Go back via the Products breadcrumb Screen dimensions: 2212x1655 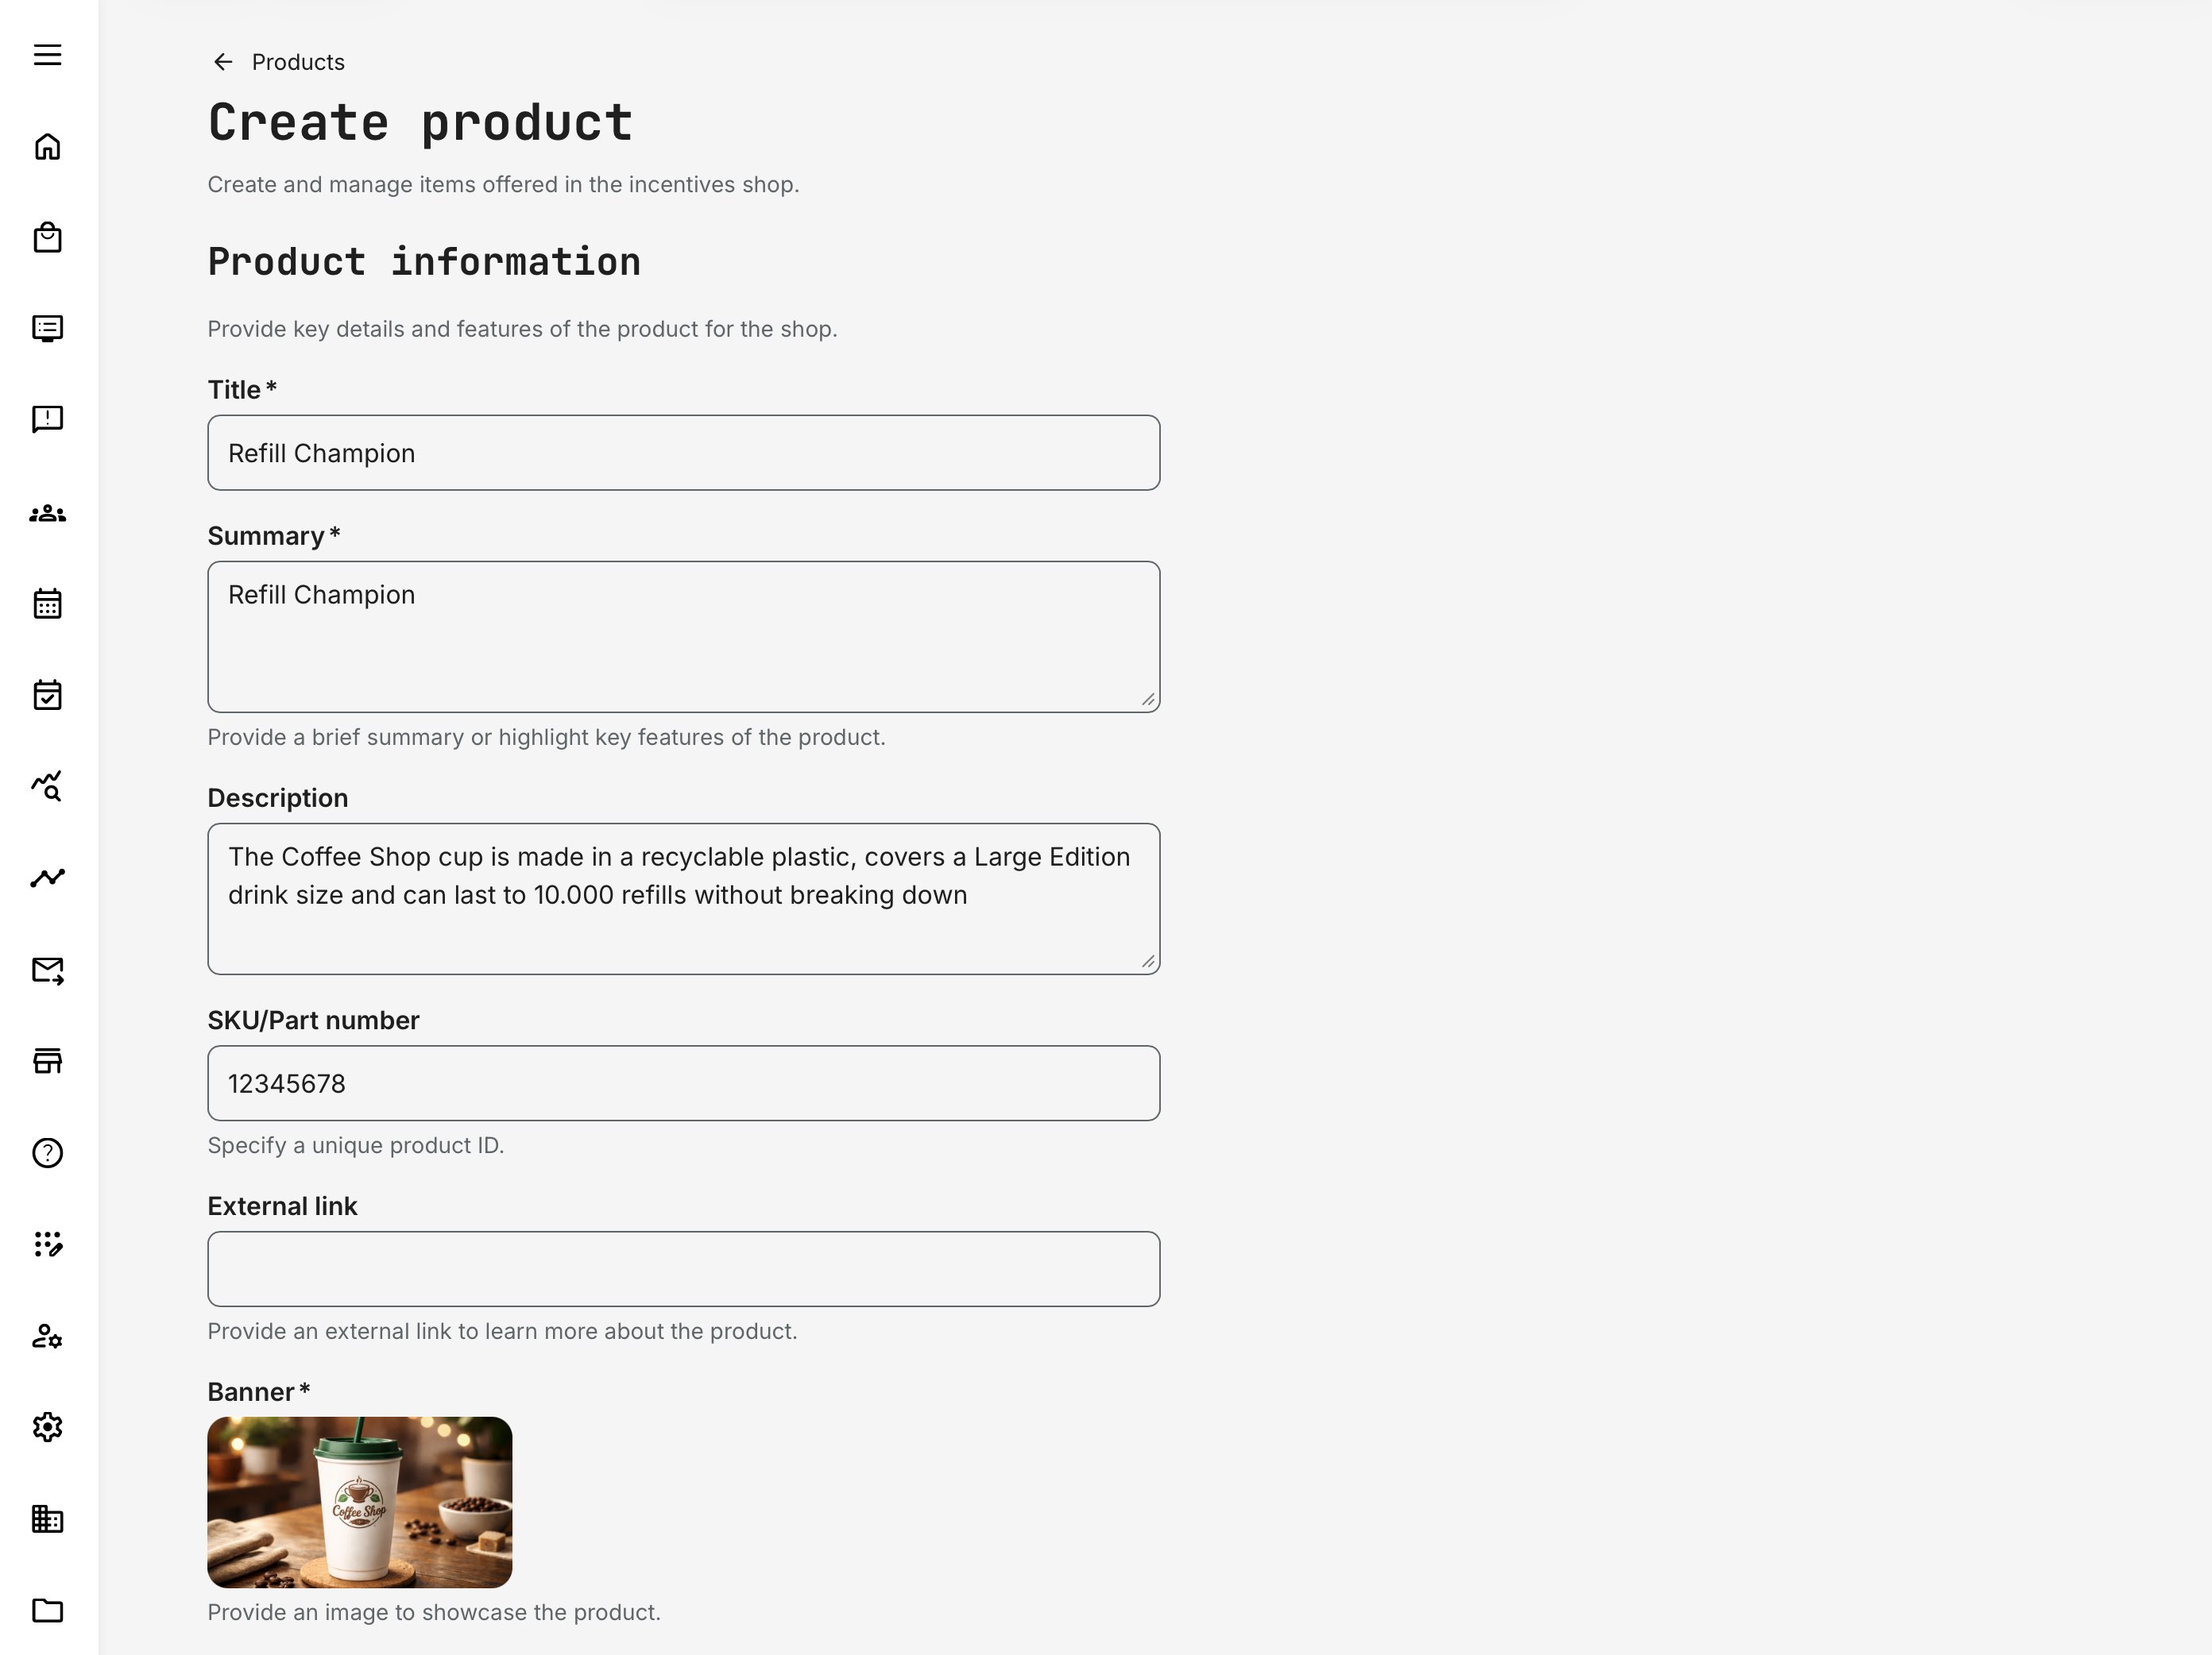point(297,61)
